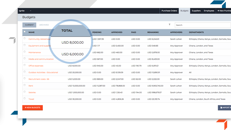Select the Outdoor Activities row checkbox
Image resolution: width=231 pixels, height=130 pixels.
[24, 72]
